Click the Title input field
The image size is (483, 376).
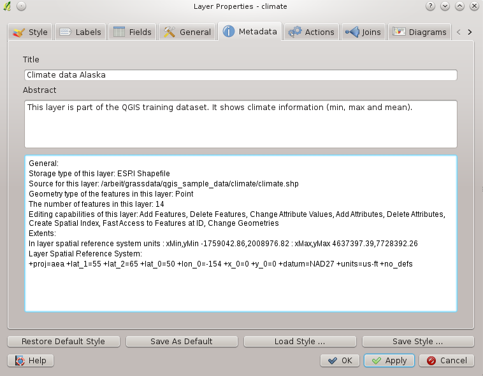click(240, 75)
